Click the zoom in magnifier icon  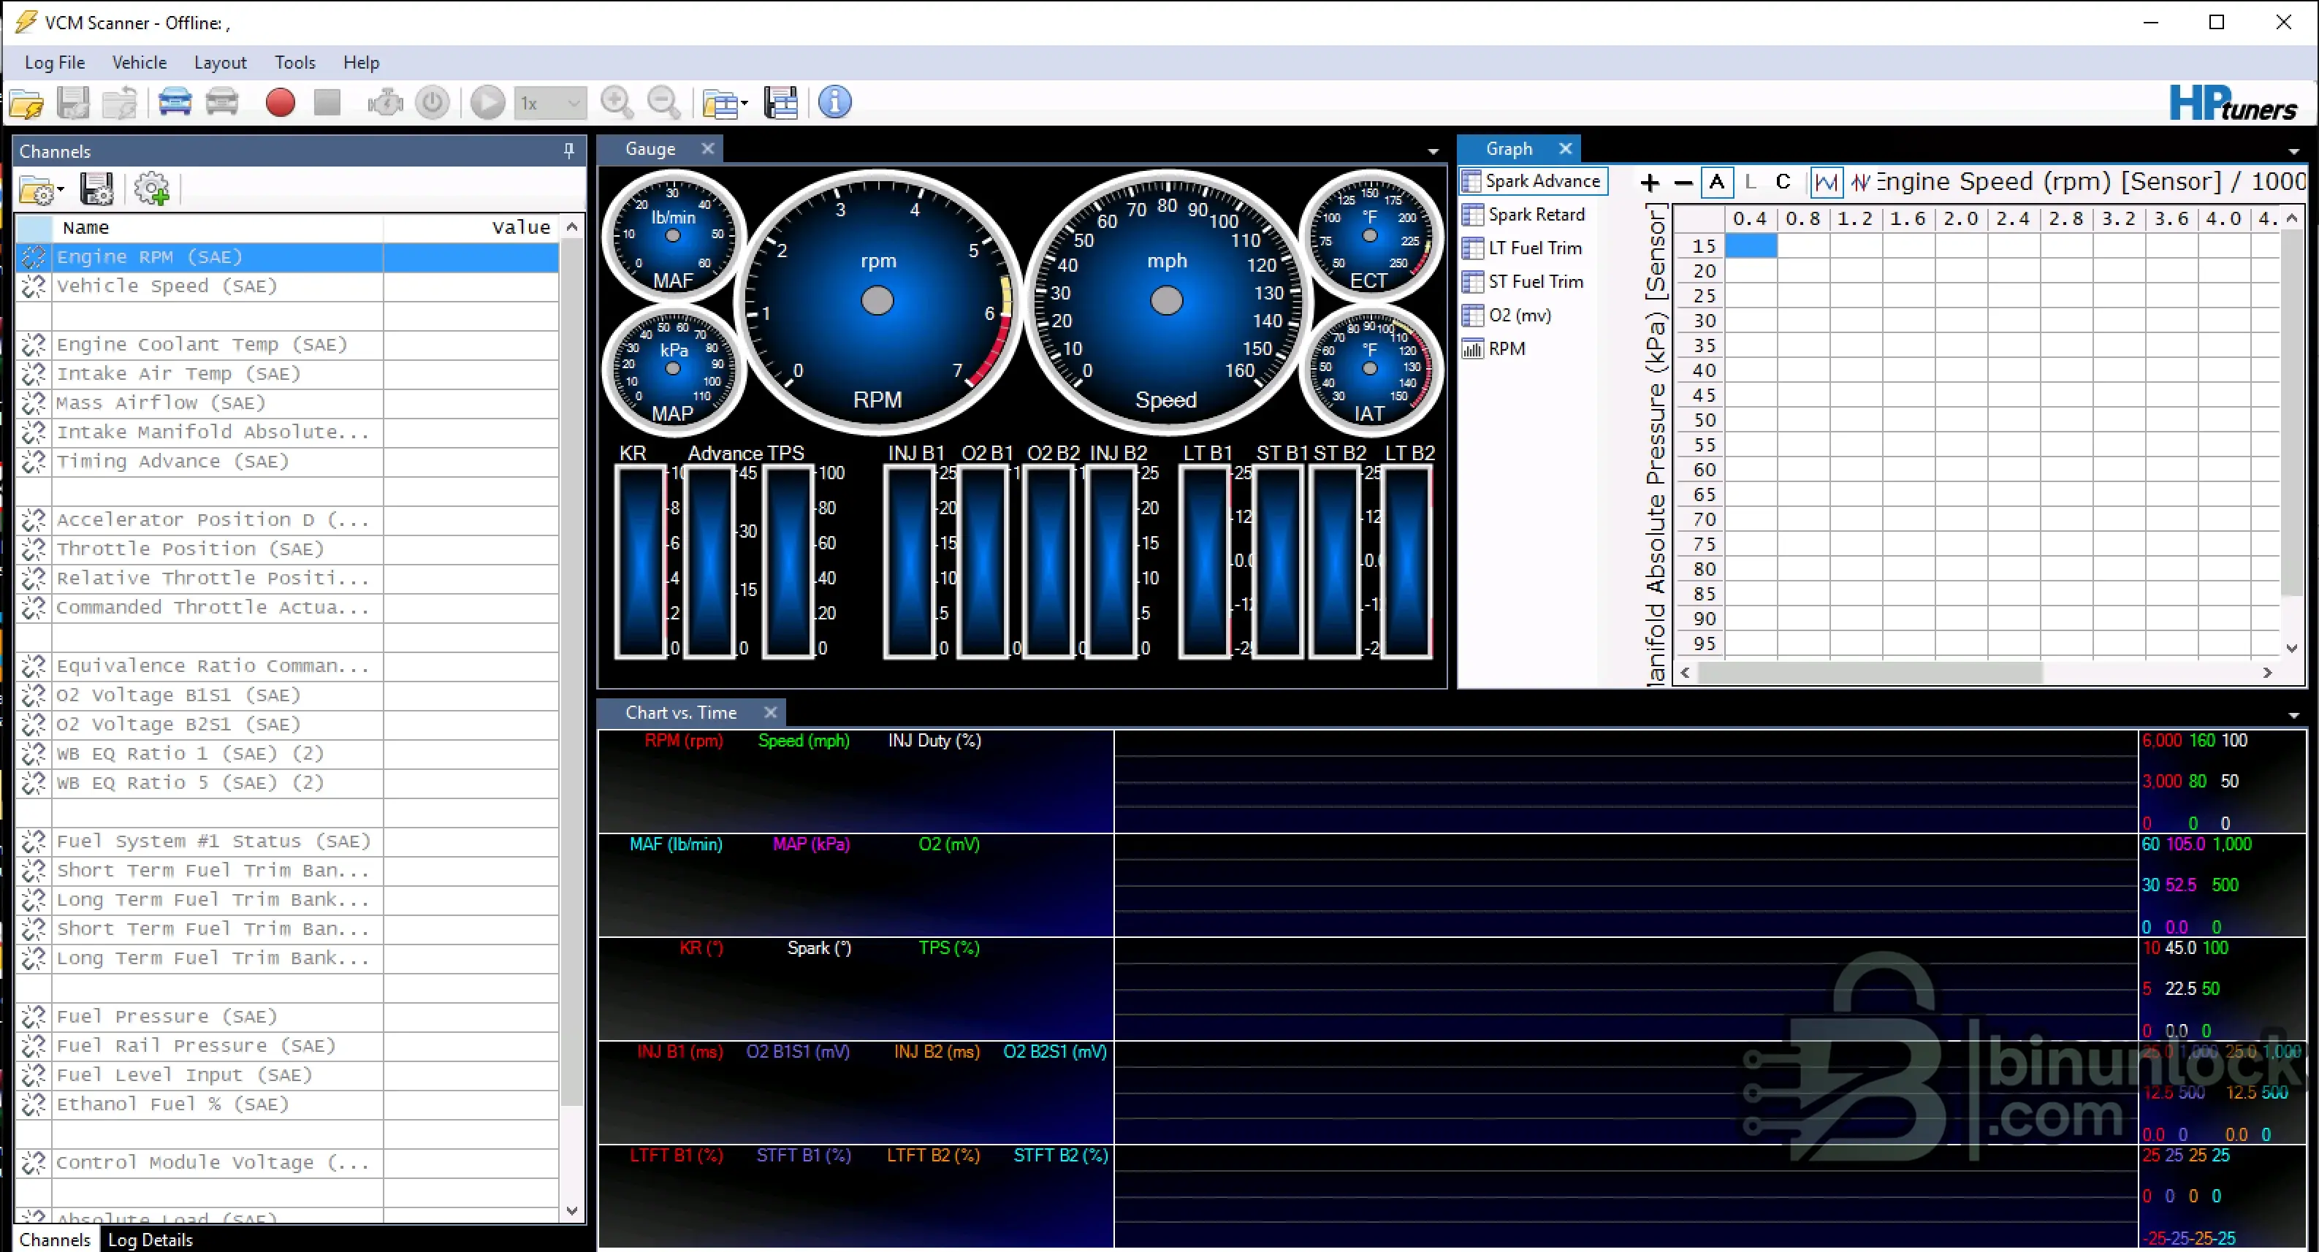tap(617, 102)
